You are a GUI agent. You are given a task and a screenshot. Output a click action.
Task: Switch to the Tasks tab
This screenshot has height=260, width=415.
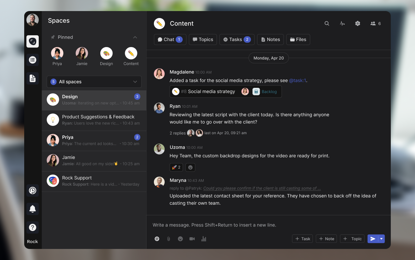tap(237, 39)
